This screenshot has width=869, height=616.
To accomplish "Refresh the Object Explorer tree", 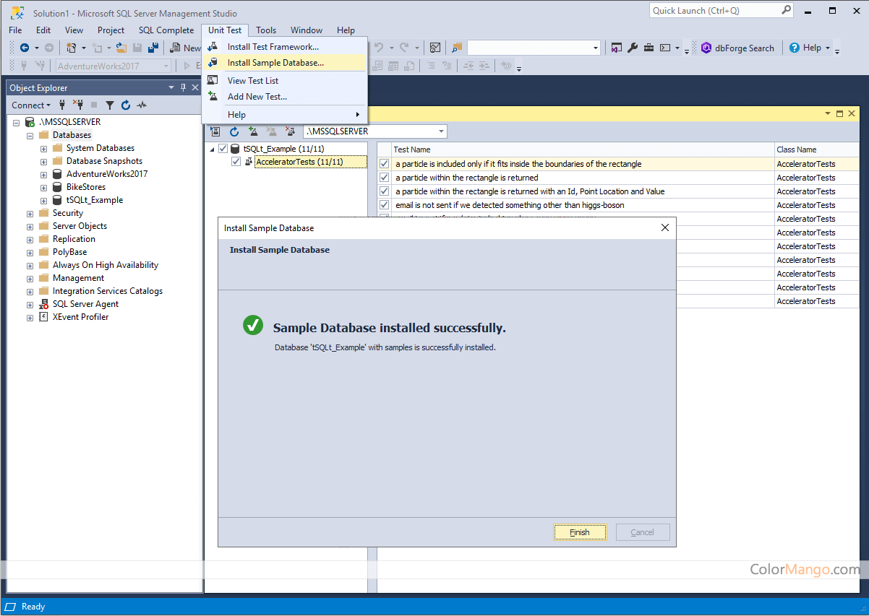I will (x=126, y=105).
